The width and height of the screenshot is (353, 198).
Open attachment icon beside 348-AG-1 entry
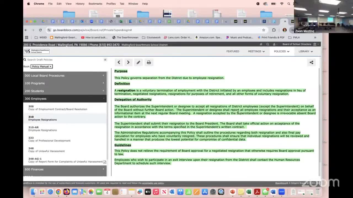pyautogui.click(x=105, y=162)
